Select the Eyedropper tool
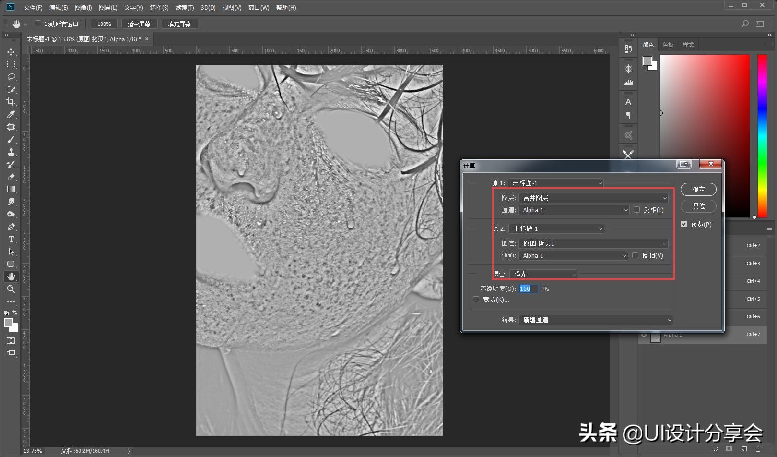Viewport: 777px width, 457px height. pyautogui.click(x=11, y=114)
